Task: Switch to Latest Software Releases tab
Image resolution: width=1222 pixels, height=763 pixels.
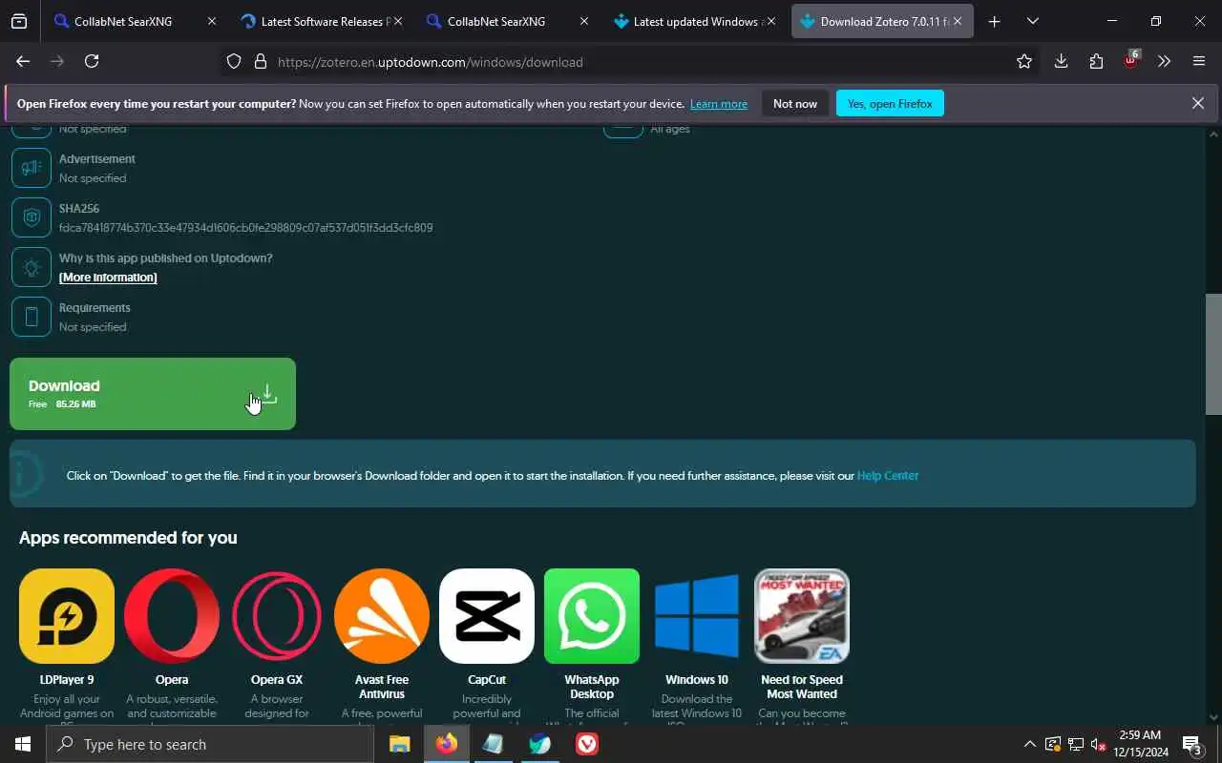Action: point(322,21)
